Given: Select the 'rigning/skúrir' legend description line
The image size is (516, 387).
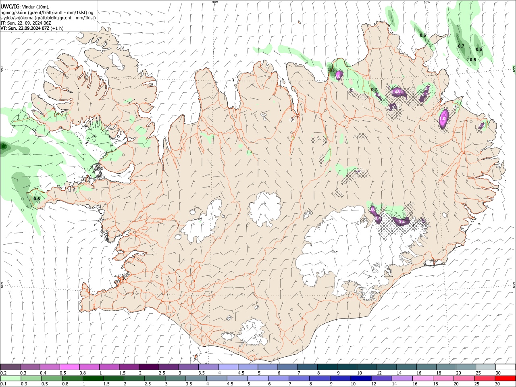Looking at the screenshot, I should pos(47,12).
